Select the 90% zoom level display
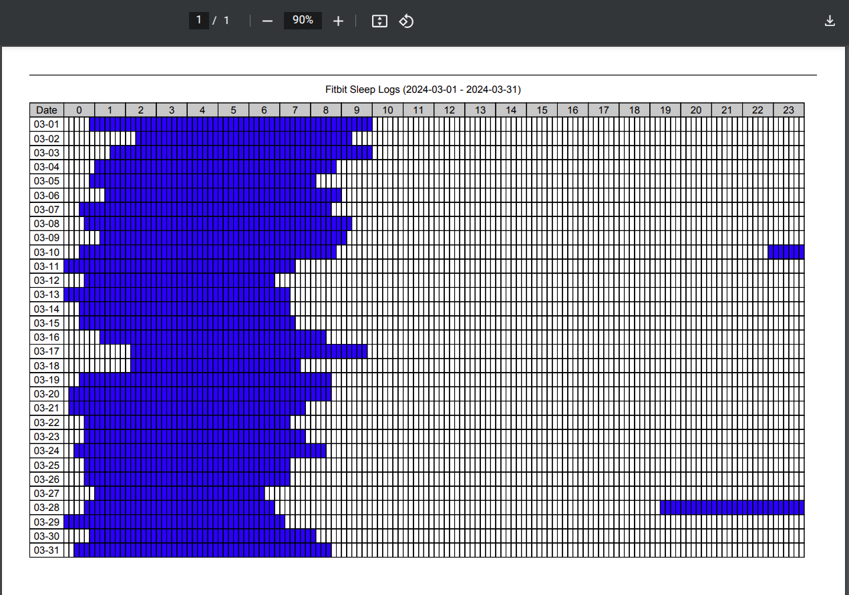This screenshot has width=849, height=595. tap(303, 20)
